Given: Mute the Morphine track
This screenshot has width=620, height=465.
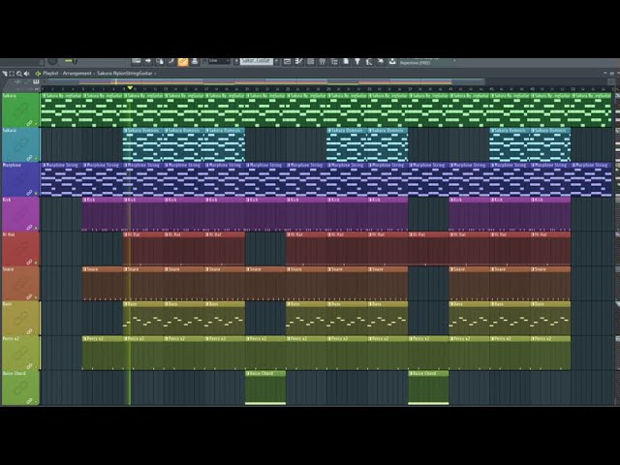Looking at the screenshot, I should click(x=36, y=194).
